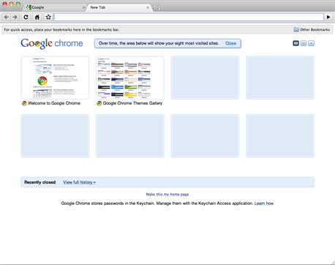Dismiss the most visited notice via Close
335x265 pixels.
(x=230, y=43)
